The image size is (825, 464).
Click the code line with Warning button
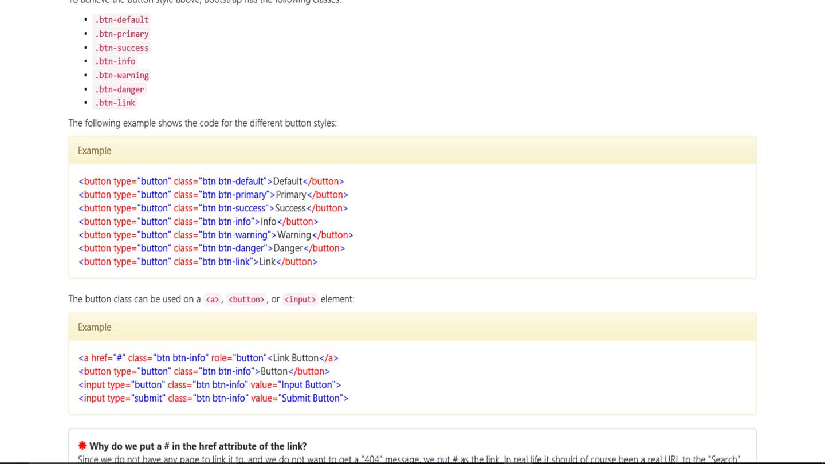tap(216, 235)
